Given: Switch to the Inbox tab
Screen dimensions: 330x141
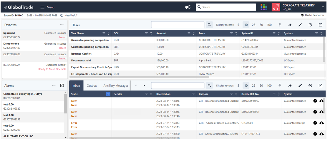Looking at the screenshot, I should tap(76, 85).
